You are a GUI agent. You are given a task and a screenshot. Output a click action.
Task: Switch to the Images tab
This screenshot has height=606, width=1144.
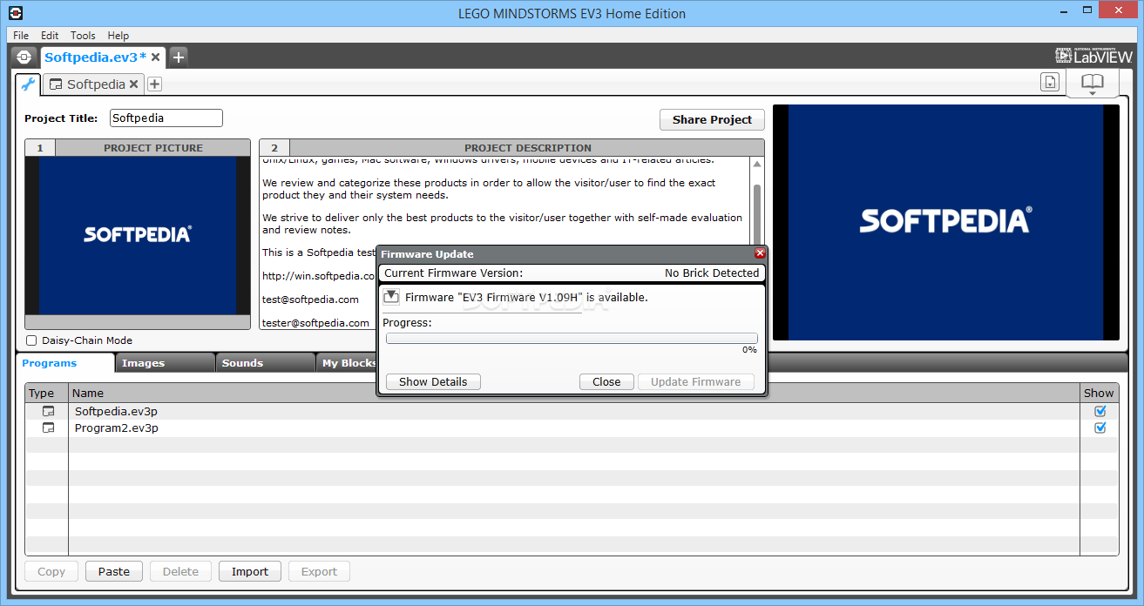(x=165, y=363)
